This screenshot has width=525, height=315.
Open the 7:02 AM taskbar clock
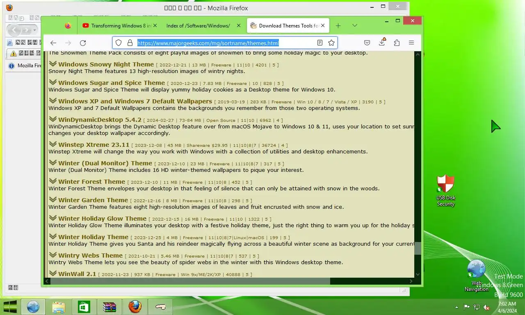(507, 307)
